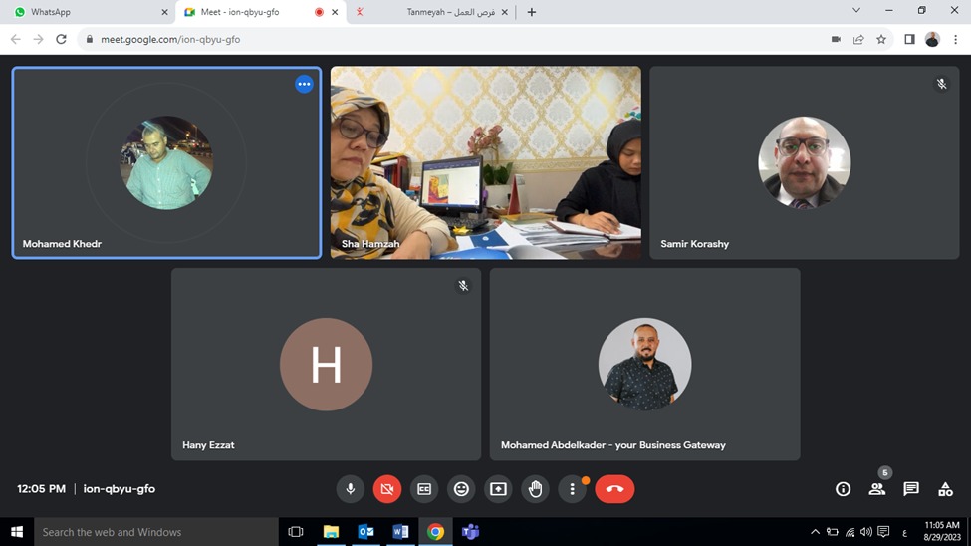Screen dimensions: 971x546
Task: Go back in browser history
Action: tap(16, 39)
